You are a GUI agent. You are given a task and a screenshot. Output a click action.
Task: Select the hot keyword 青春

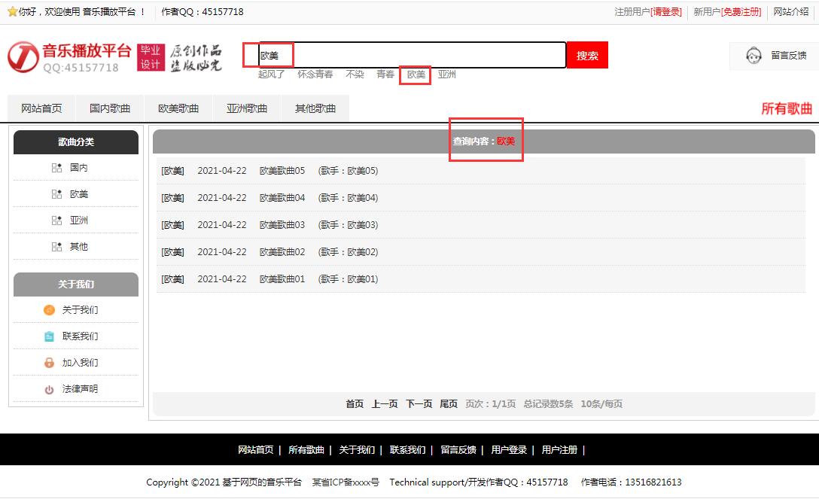385,74
